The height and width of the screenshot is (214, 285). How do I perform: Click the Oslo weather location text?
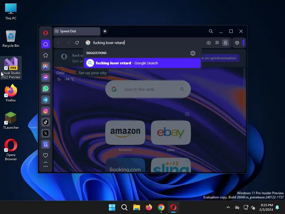point(60,73)
